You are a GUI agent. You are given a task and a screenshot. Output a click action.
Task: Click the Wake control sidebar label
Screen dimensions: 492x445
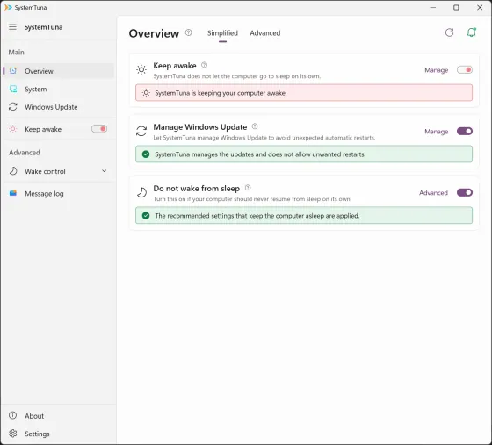(45, 171)
